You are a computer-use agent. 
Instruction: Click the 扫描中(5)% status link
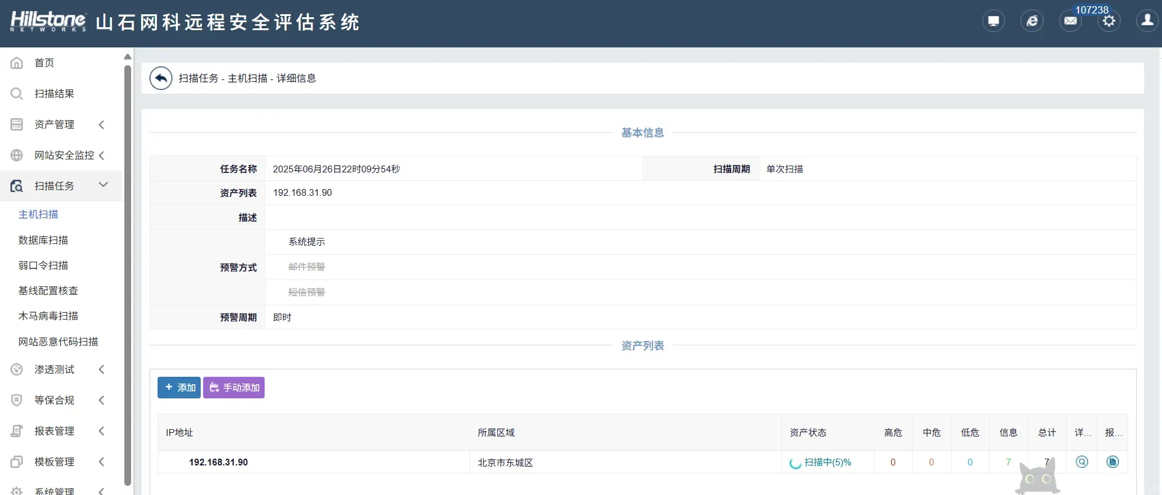(x=828, y=462)
